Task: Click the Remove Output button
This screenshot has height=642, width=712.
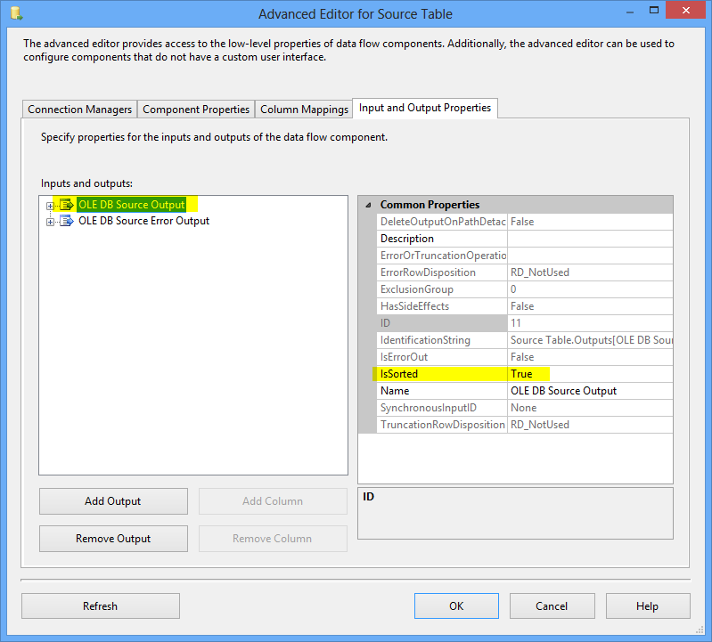Action: [113, 539]
